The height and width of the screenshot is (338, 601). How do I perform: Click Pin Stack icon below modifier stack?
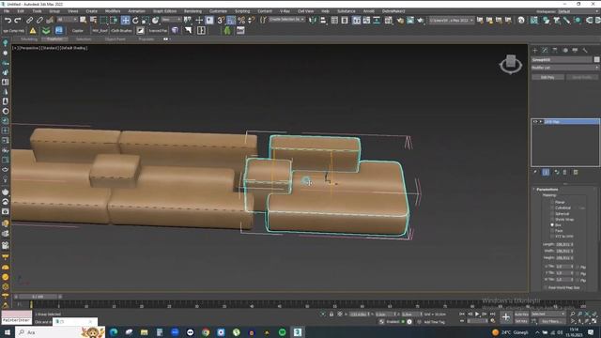click(x=535, y=173)
